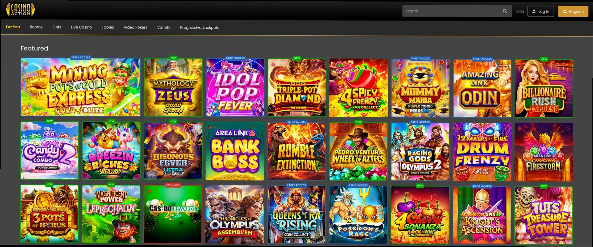The width and height of the screenshot is (593, 247).
Task: Click the Register button
Action: (x=573, y=11)
